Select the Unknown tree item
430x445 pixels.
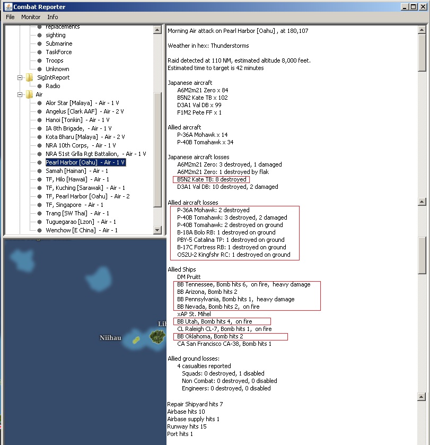click(x=57, y=69)
